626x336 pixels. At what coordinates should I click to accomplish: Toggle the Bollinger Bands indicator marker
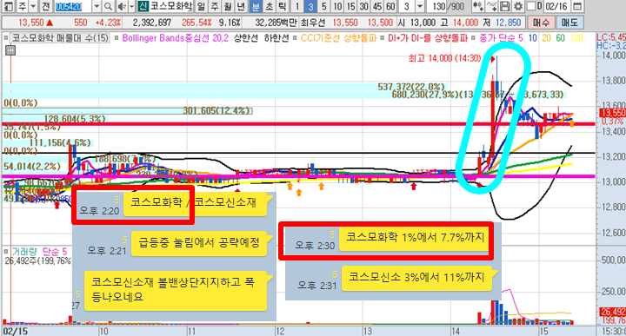(117, 38)
